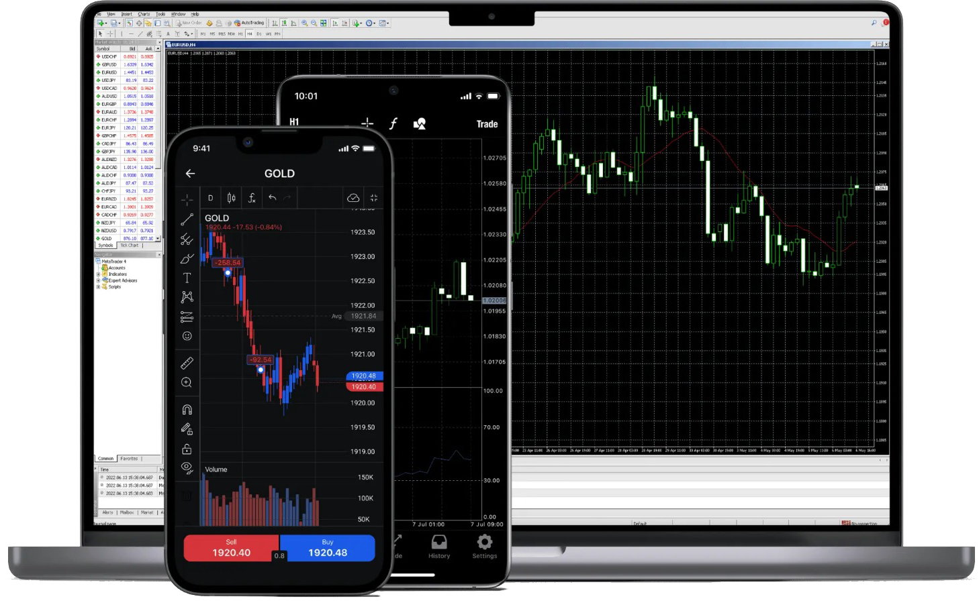Expand Expert Advisors node in Navigator
The height and width of the screenshot is (607, 979).
pos(98,280)
